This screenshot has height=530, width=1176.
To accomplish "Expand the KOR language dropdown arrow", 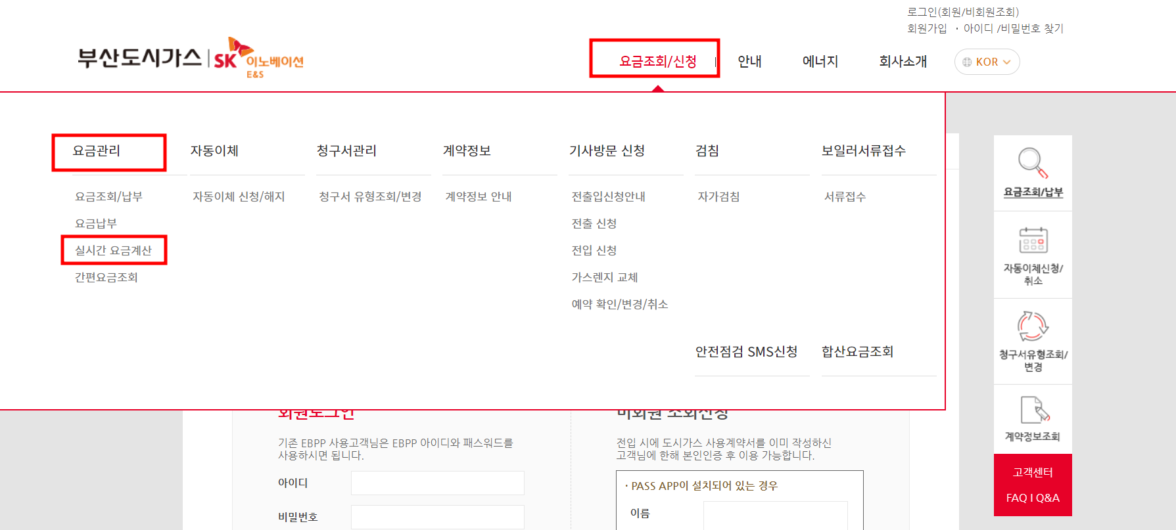I will [x=1006, y=62].
